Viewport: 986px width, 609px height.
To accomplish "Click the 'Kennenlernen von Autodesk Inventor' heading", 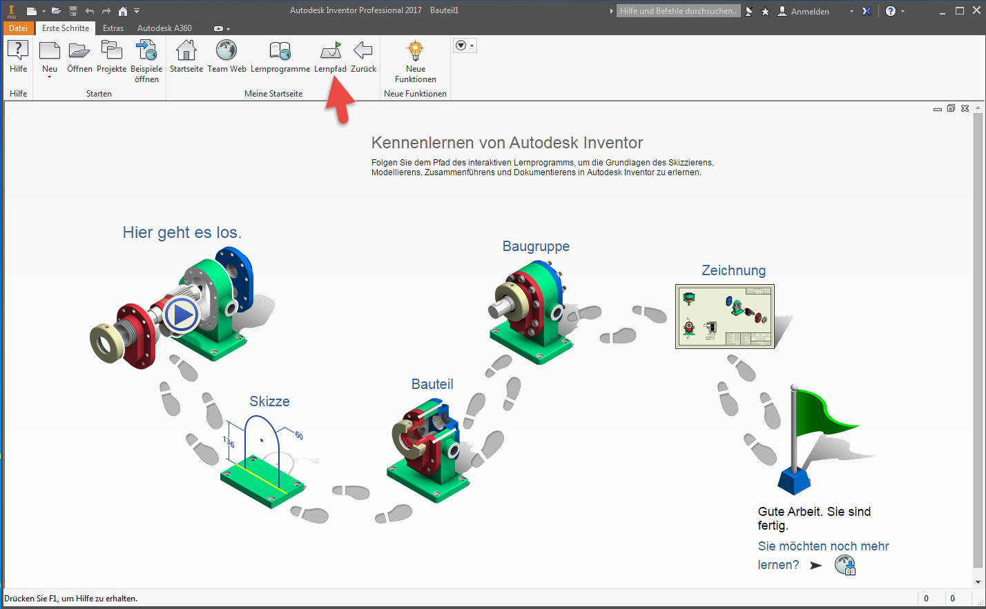I will coord(507,143).
